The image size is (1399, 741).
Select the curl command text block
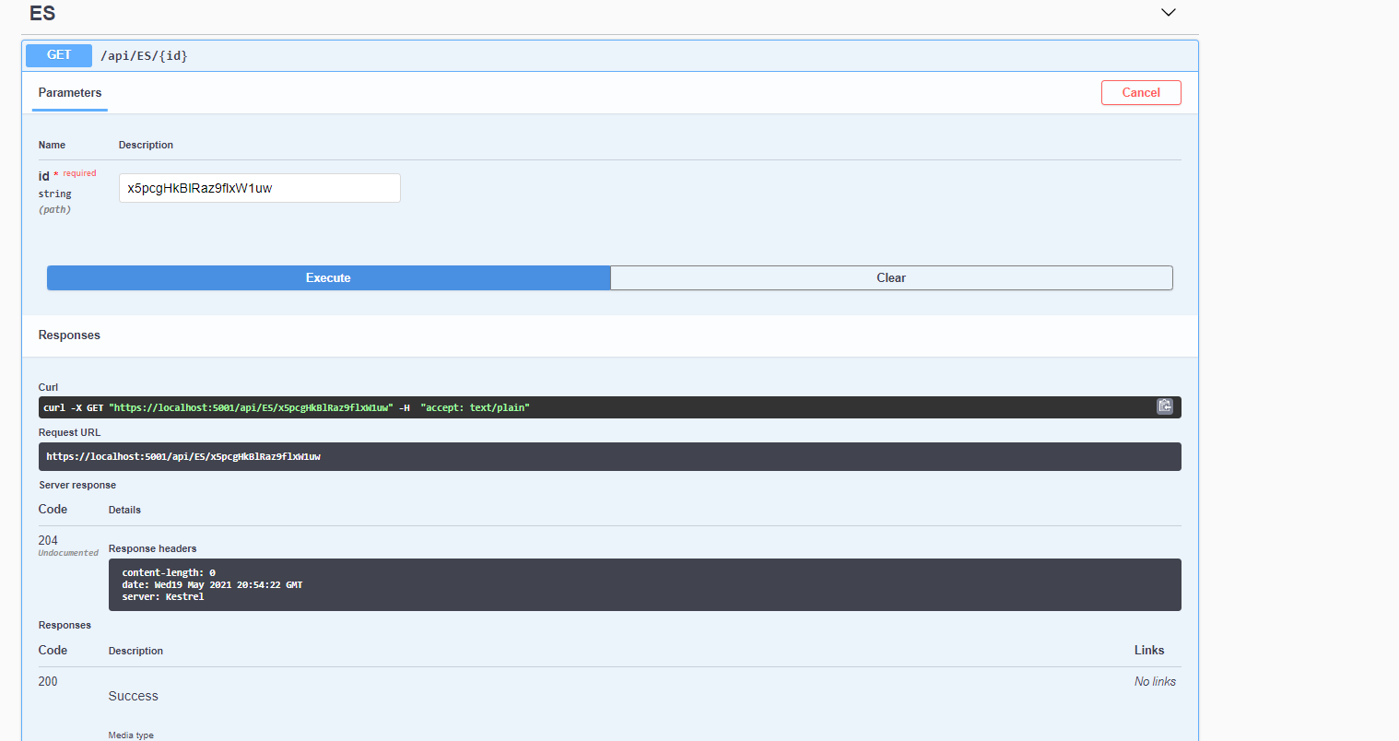[610, 407]
